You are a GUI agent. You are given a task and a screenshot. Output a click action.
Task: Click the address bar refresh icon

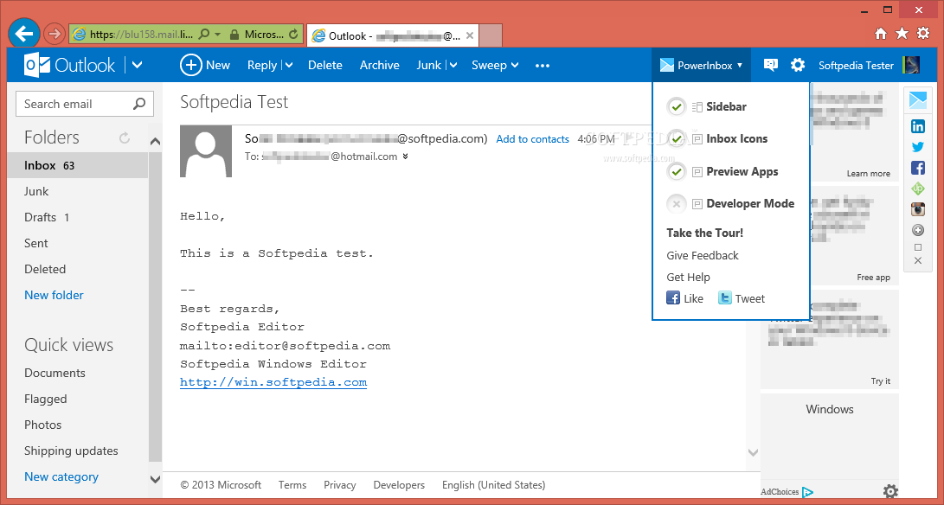click(293, 35)
